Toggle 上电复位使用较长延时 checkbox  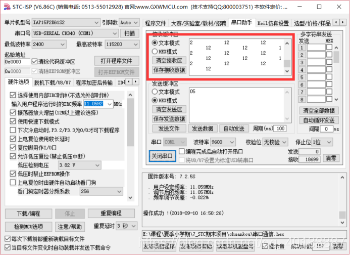tap(13, 139)
